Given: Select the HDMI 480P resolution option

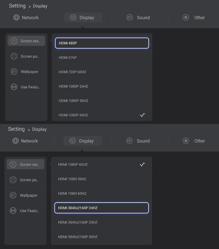Looking at the screenshot, I should click(x=102, y=43).
